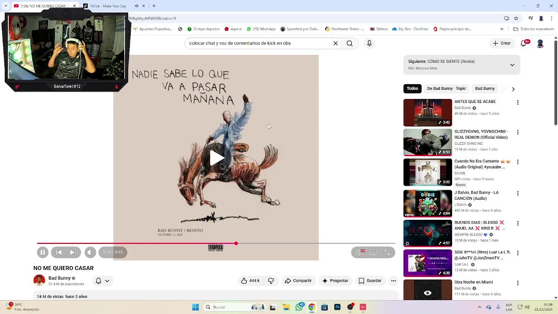The width and height of the screenshot is (558, 314).
Task: Show more filter chips with right arrow
Action: click(513, 89)
